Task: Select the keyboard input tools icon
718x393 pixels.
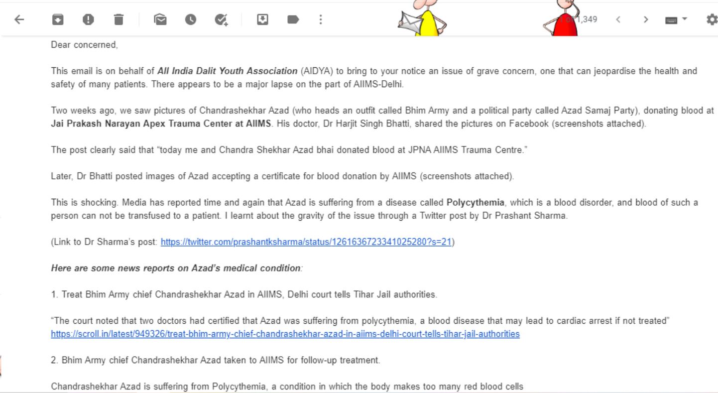Action: point(672,20)
